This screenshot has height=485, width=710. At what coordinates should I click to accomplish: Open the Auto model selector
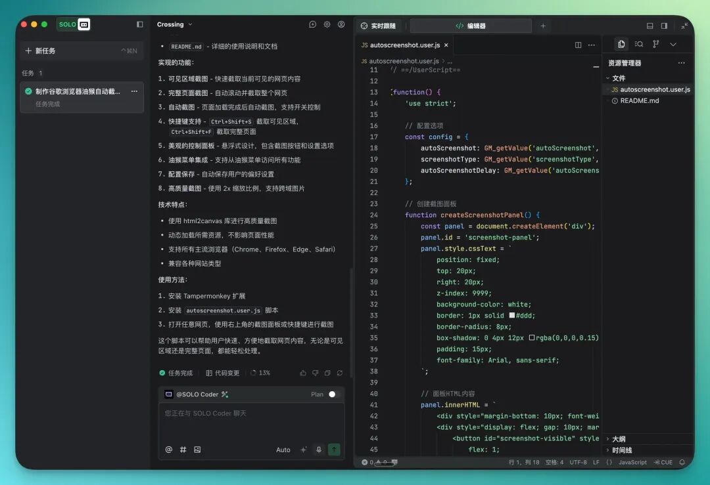click(283, 450)
